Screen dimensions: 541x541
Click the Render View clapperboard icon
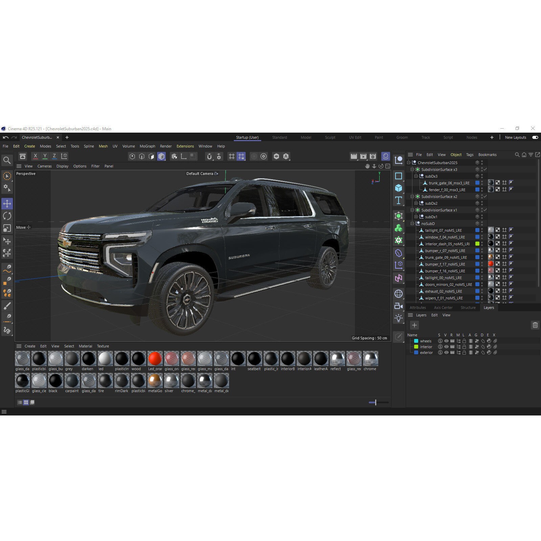354,156
